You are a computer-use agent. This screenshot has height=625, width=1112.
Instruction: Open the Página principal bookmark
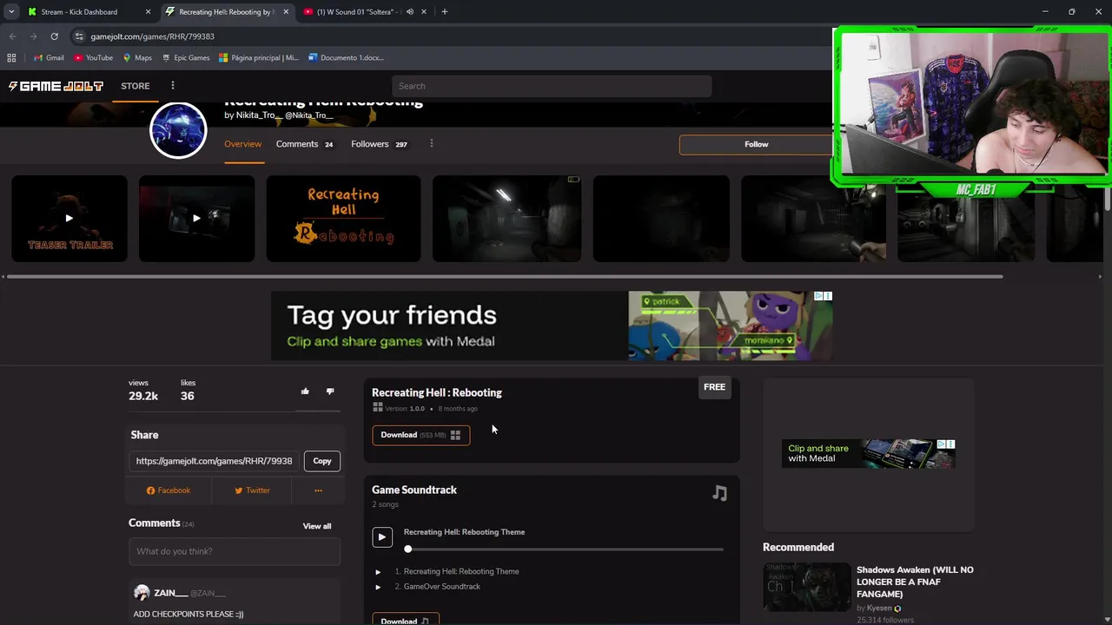tap(258, 58)
